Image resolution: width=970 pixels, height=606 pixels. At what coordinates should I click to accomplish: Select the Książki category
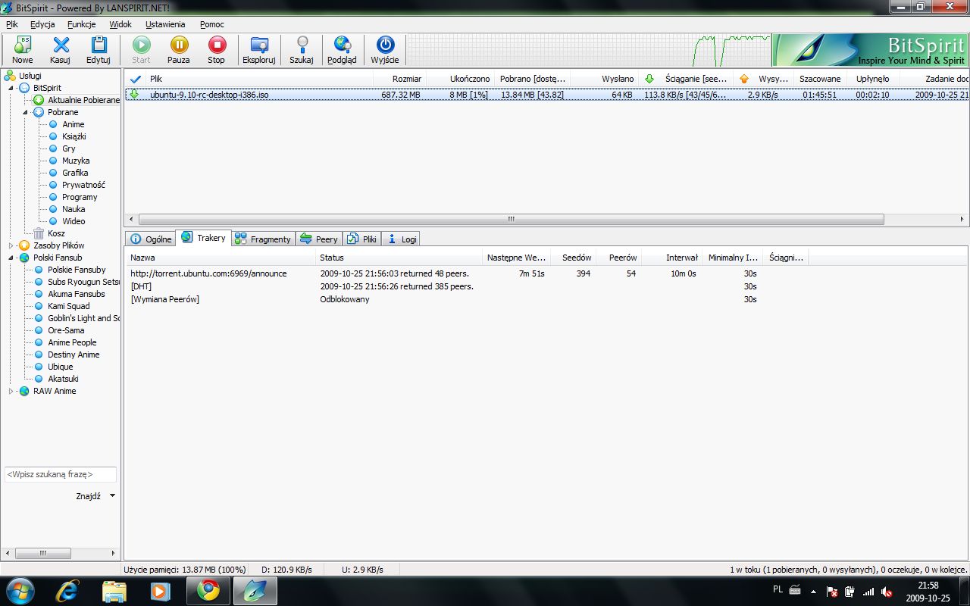point(74,136)
